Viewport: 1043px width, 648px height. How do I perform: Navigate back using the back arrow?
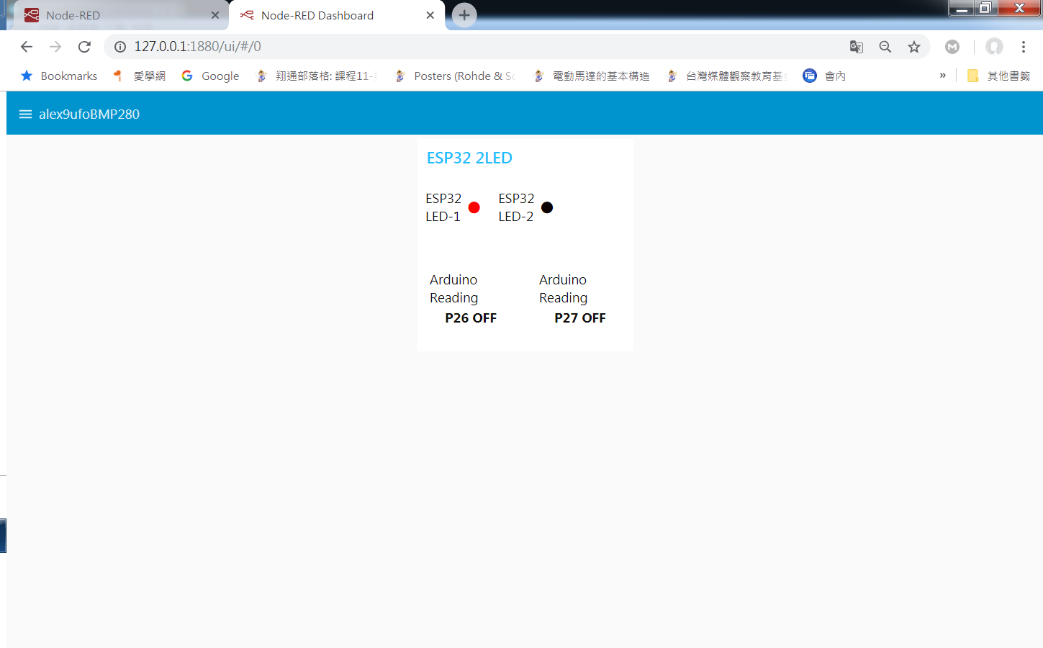point(27,46)
